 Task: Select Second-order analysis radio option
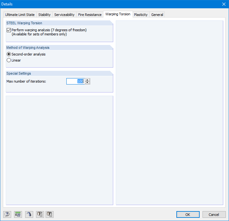[x=9, y=54]
